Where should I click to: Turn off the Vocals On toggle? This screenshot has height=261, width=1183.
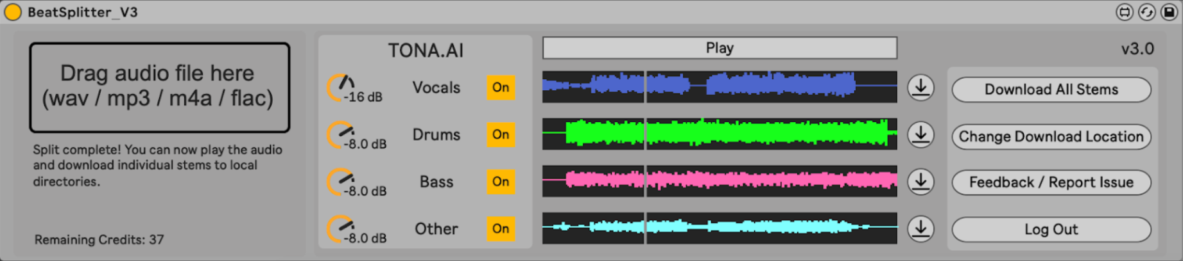click(x=501, y=88)
